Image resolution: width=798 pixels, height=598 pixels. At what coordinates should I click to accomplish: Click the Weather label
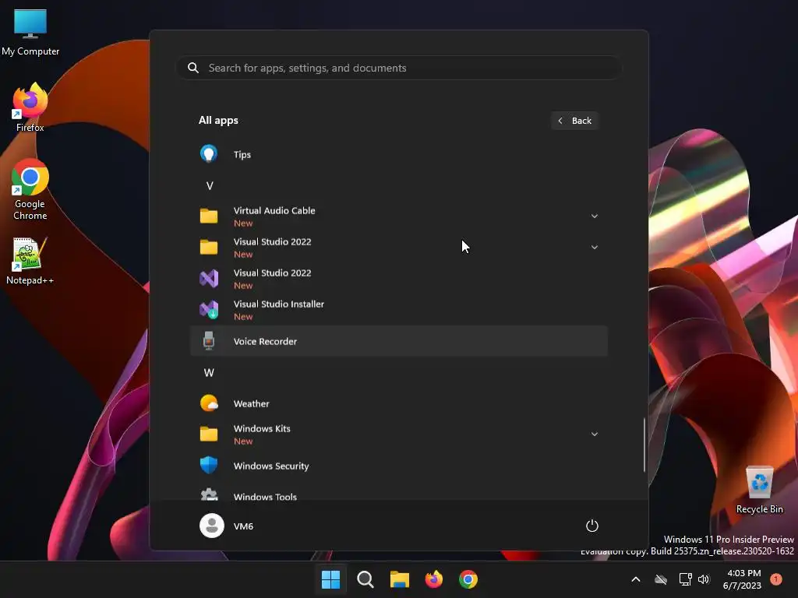tap(252, 404)
